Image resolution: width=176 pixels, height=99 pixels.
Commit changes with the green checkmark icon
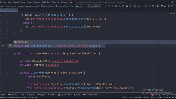142,6
